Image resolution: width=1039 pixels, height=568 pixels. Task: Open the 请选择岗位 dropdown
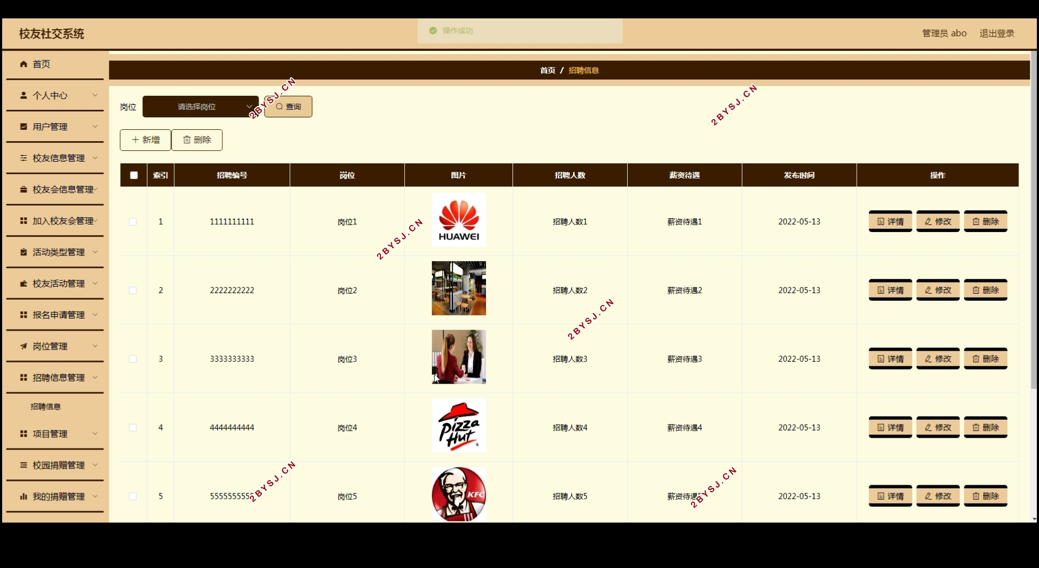click(200, 107)
